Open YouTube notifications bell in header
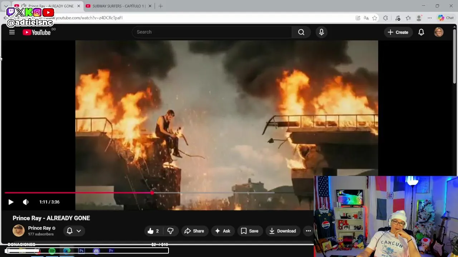The width and height of the screenshot is (458, 257). click(x=421, y=32)
